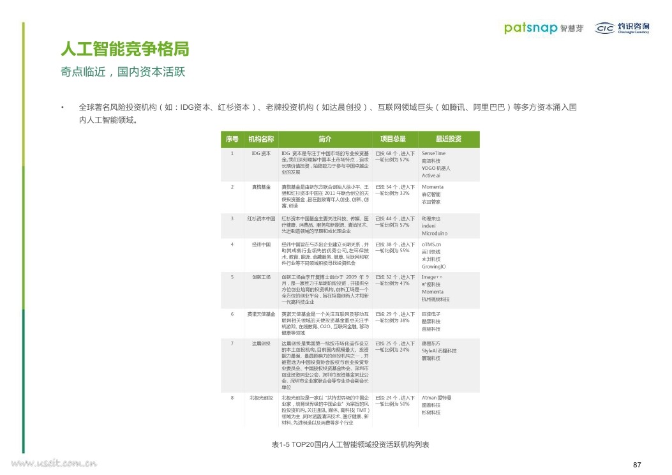Image resolution: width=672 pixels, height=475 pixels.
Task: Click Microduino in recent investments
Action: (435, 234)
